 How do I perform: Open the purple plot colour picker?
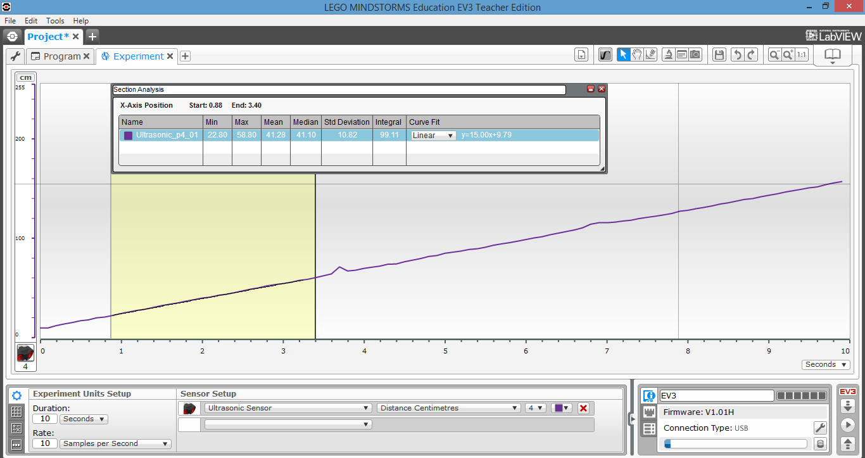coord(562,408)
